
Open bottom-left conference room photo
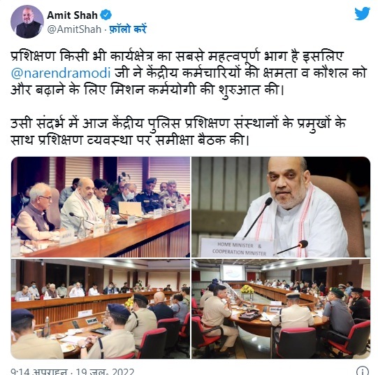101,309
